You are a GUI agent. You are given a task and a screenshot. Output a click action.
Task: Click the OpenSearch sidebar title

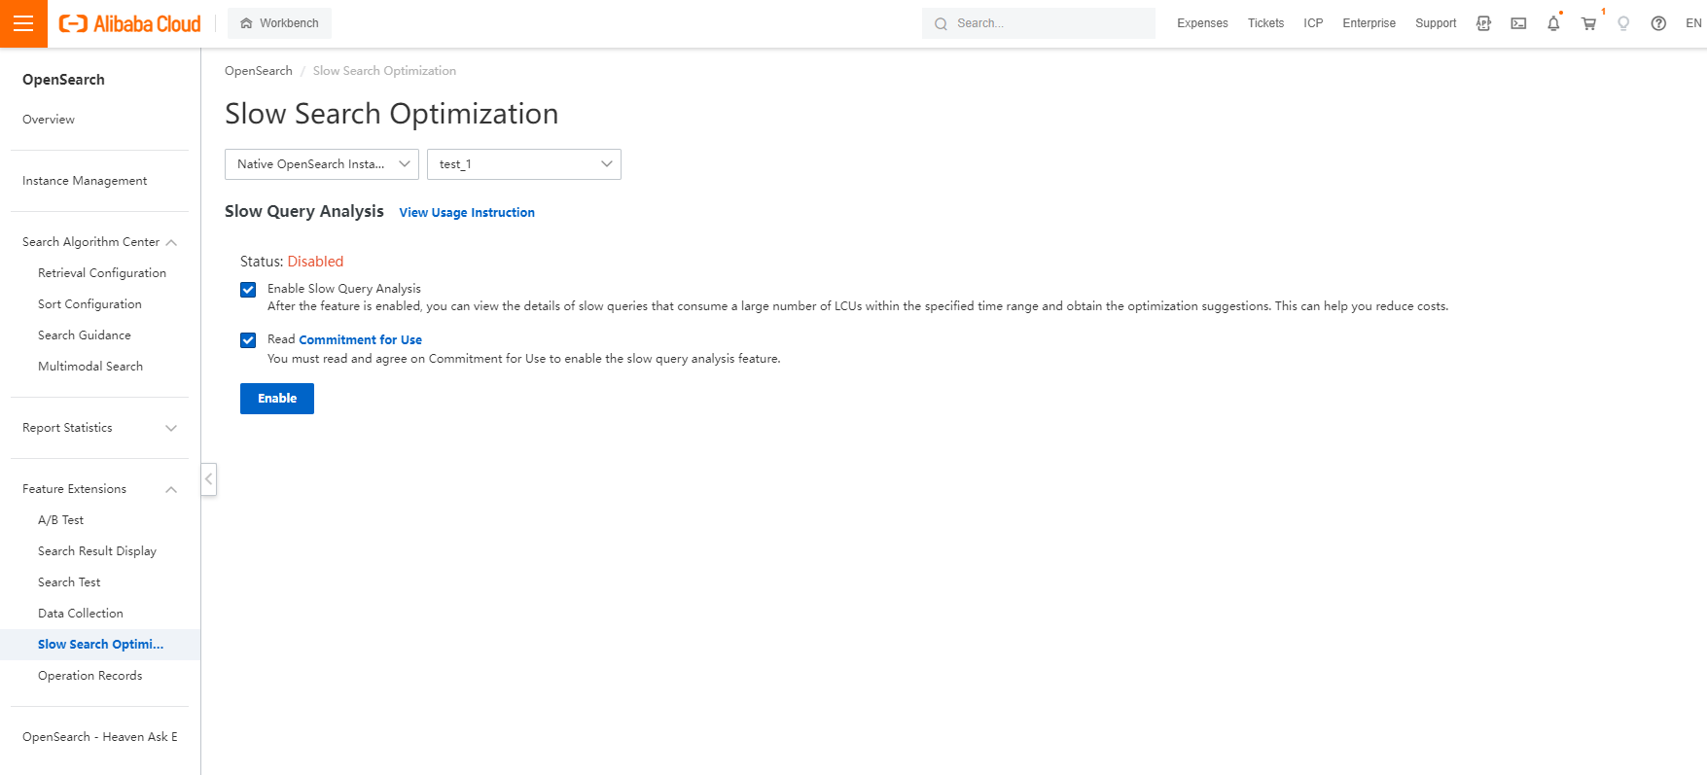tap(63, 80)
